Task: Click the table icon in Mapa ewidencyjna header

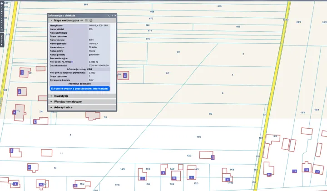Action: tap(86, 20)
